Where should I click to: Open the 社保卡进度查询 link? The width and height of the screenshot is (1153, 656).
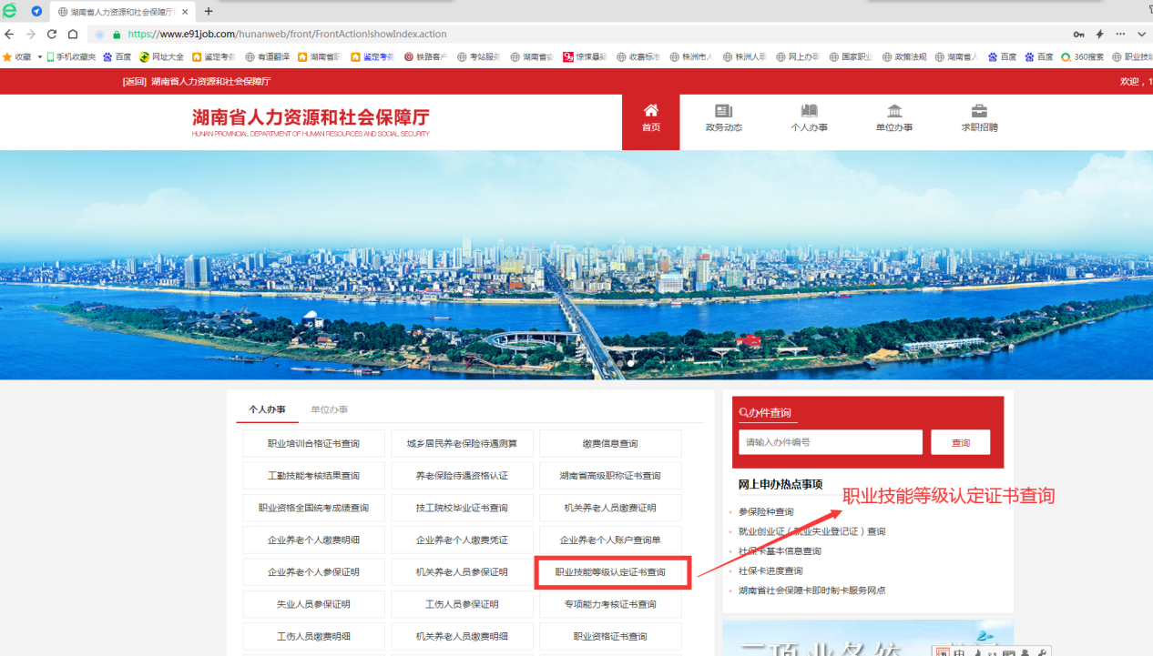[x=770, y=570]
